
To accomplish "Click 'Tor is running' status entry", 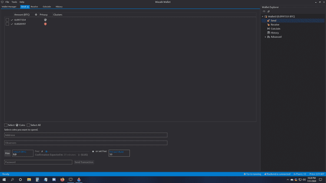I will tap(252, 174).
